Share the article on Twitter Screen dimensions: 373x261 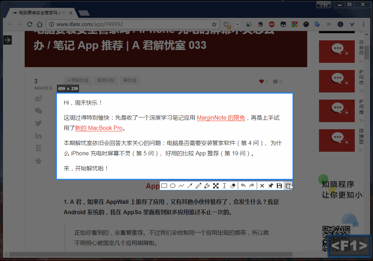(x=38, y=123)
